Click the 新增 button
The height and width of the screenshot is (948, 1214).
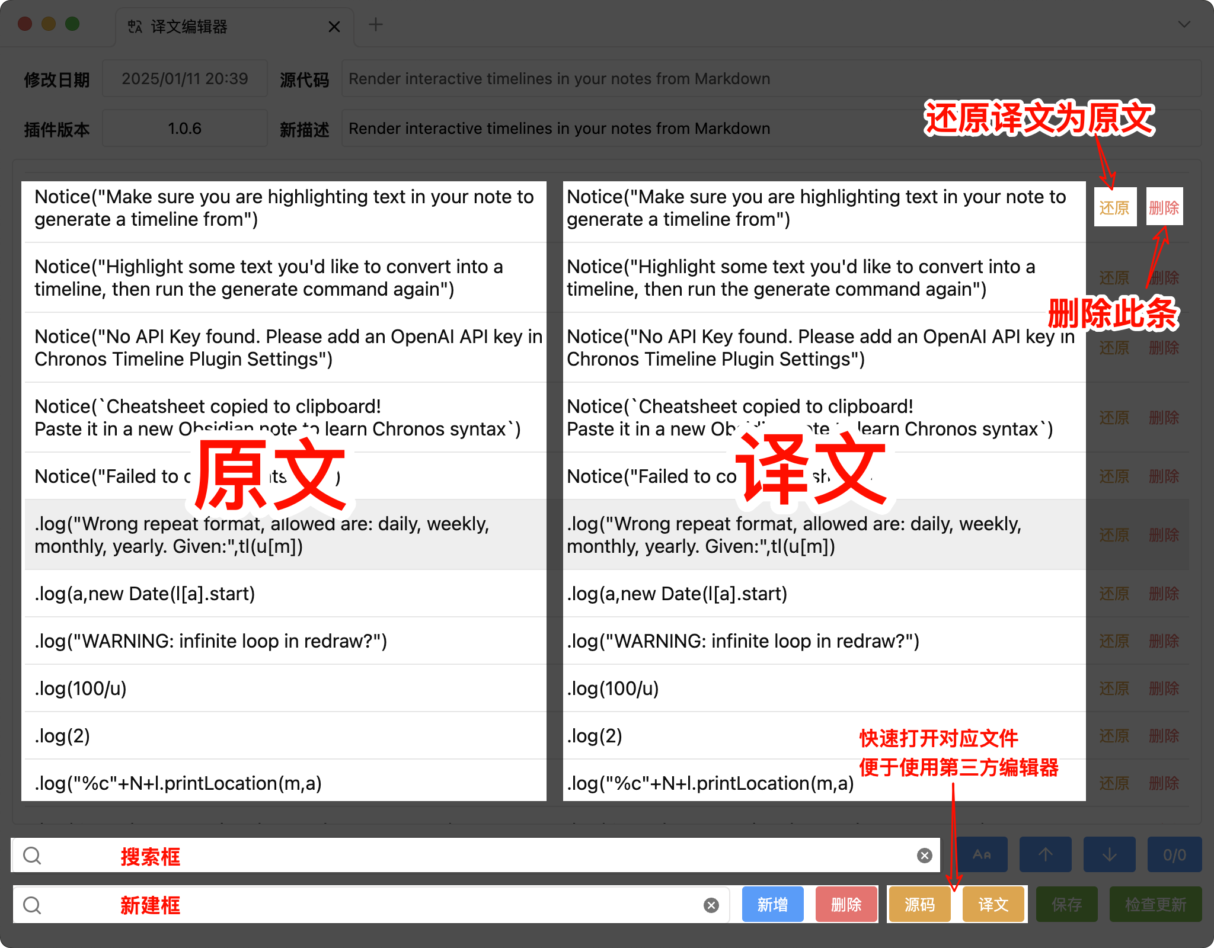(773, 905)
